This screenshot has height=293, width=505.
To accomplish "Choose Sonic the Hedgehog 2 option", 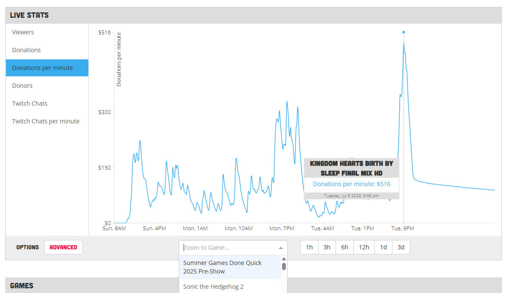I will point(230,287).
